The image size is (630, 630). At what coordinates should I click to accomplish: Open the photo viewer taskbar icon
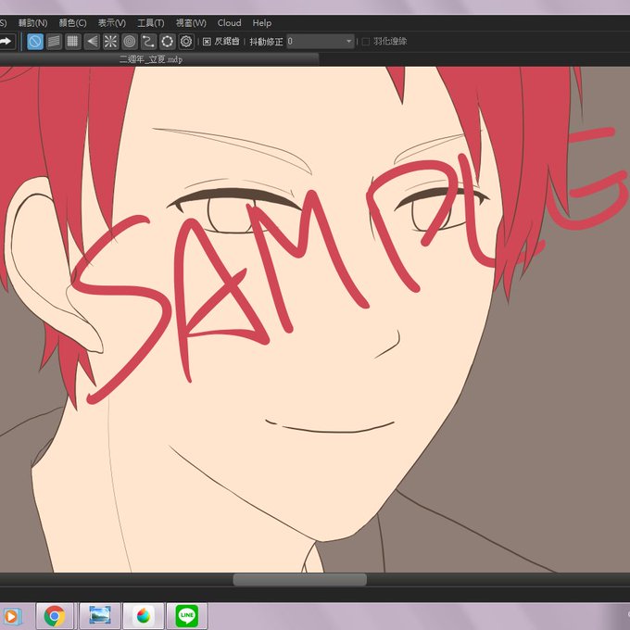(x=100, y=615)
